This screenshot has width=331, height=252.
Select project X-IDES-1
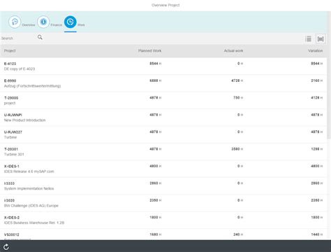163,169
